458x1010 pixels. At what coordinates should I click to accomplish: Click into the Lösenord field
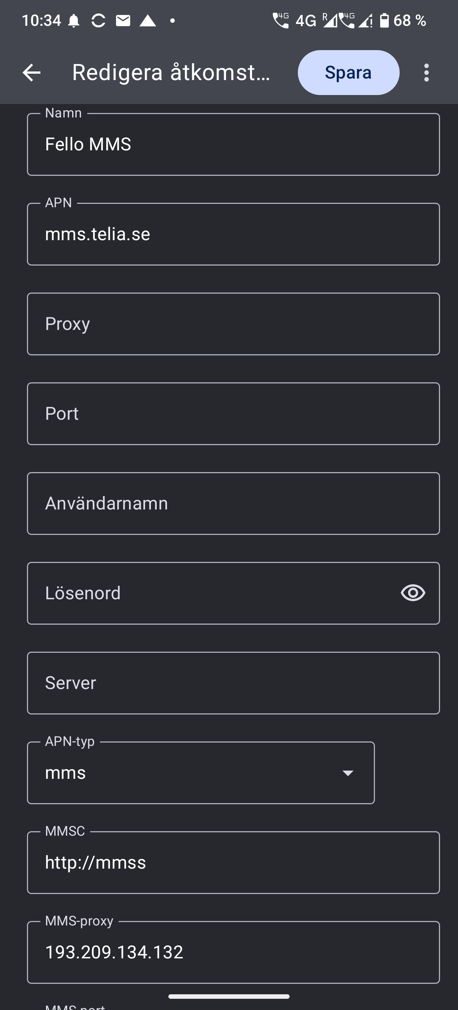(x=212, y=593)
